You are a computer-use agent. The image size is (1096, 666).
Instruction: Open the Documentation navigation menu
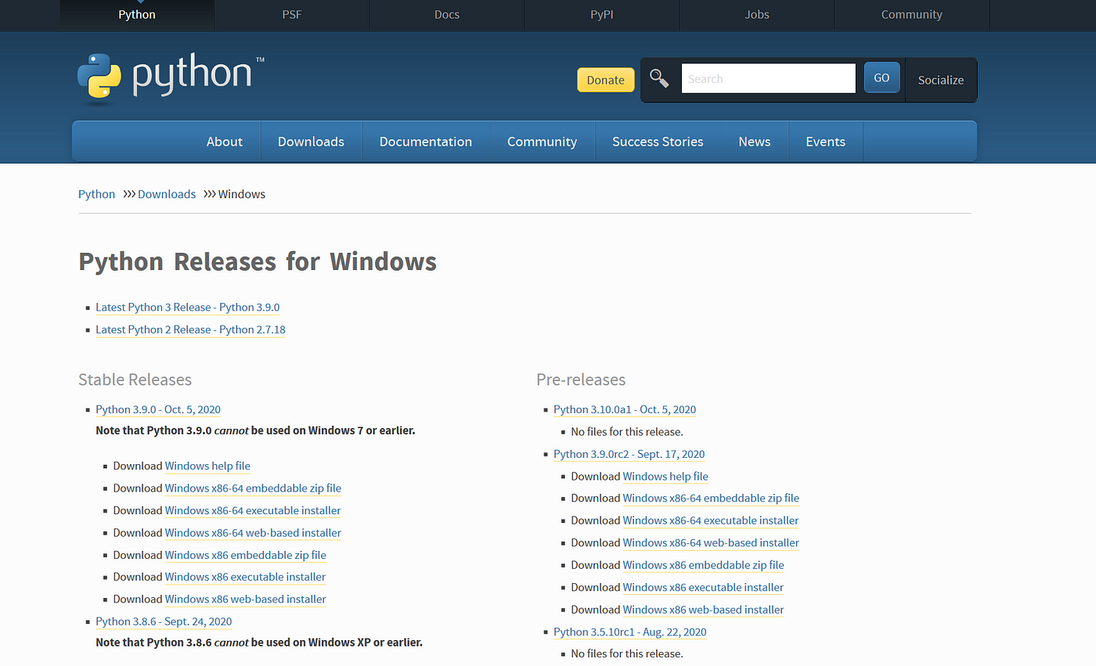click(426, 142)
